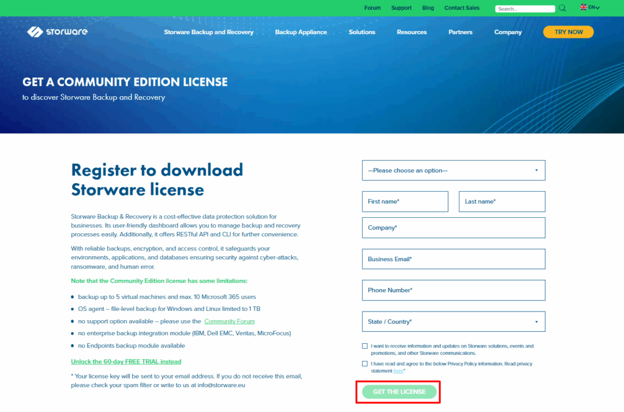The width and height of the screenshot is (624, 412).
Task: Click the search magnifier icon
Action: pos(562,8)
